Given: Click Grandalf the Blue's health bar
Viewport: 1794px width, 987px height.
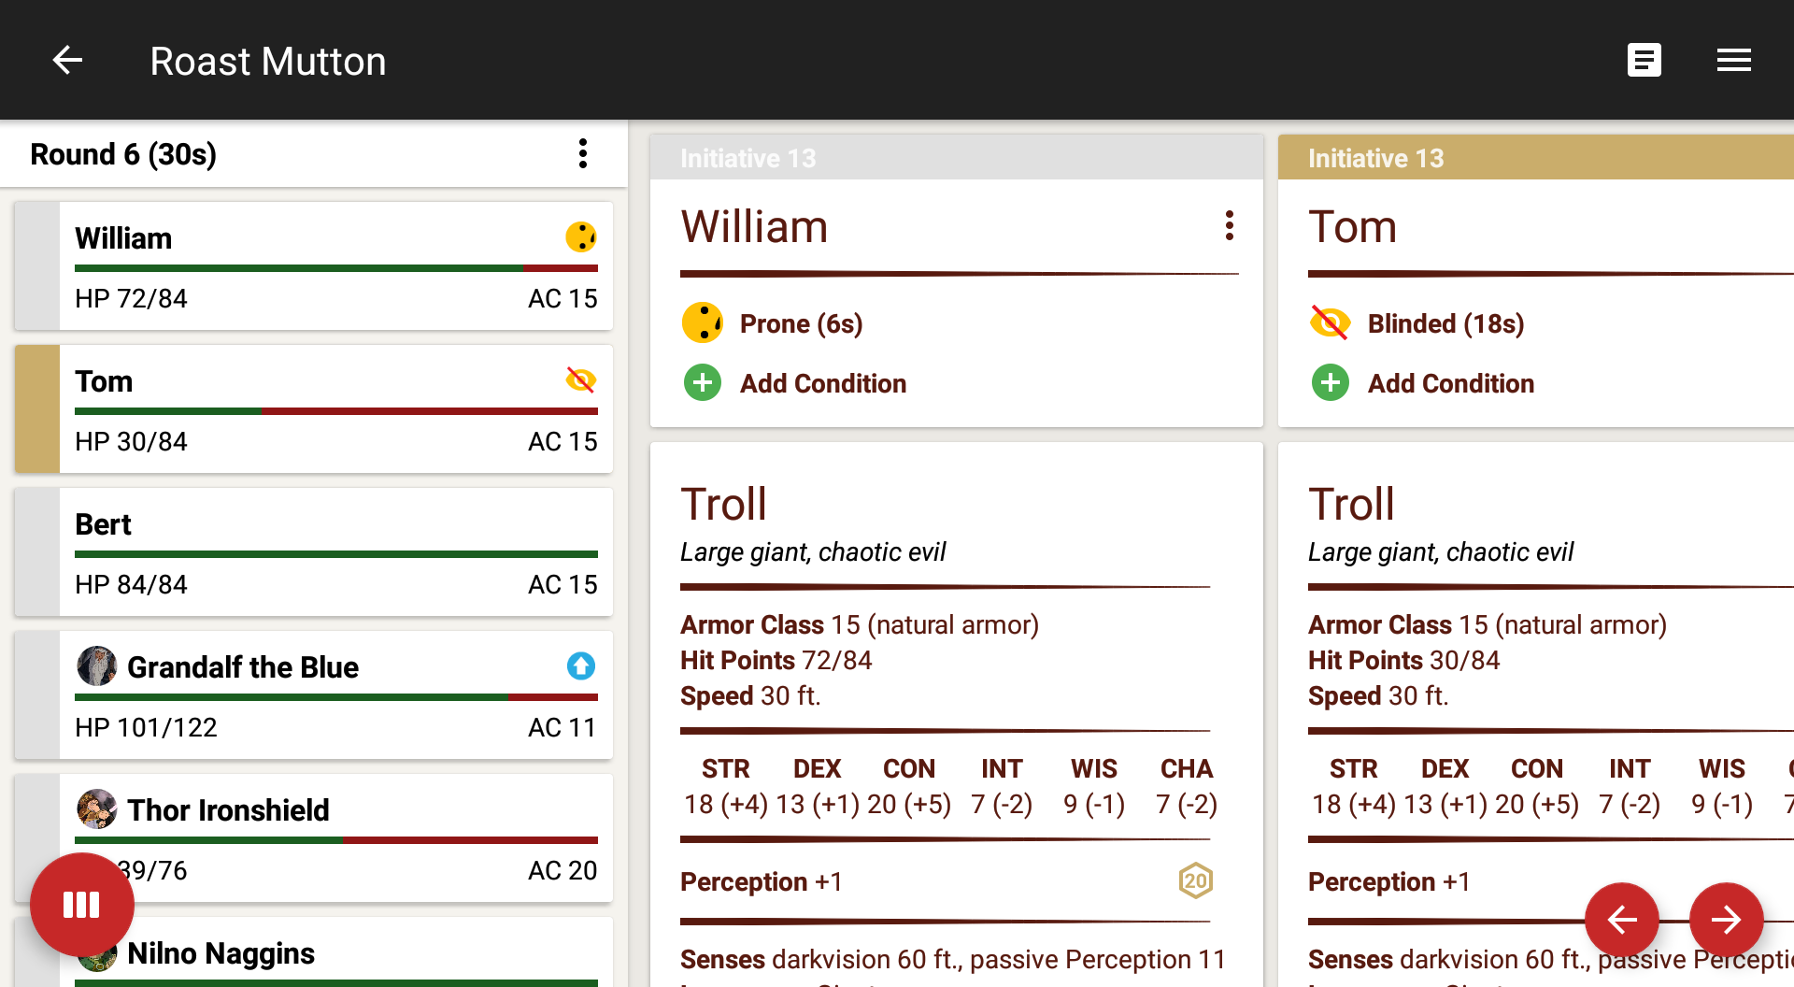Looking at the screenshot, I should (336, 697).
